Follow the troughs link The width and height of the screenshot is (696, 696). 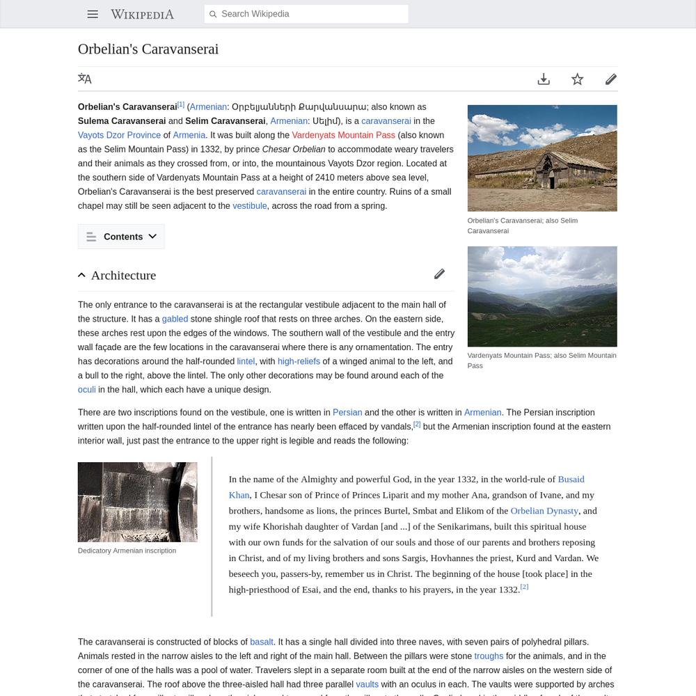(489, 656)
